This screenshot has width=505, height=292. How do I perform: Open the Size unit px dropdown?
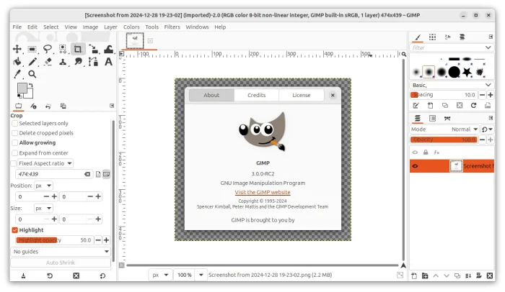click(43, 208)
